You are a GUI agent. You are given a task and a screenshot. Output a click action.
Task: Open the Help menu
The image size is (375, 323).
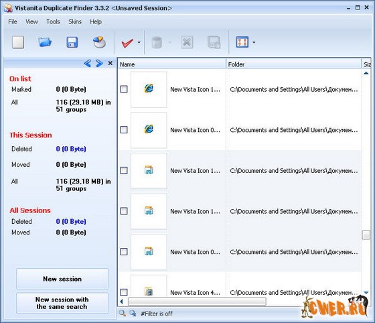(96, 21)
